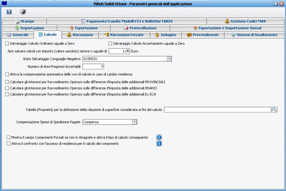Click the gray camera-like toolbar icon
The height and width of the screenshot is (191, 286).
[23, 12]
